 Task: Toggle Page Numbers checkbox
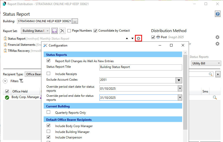69,31
